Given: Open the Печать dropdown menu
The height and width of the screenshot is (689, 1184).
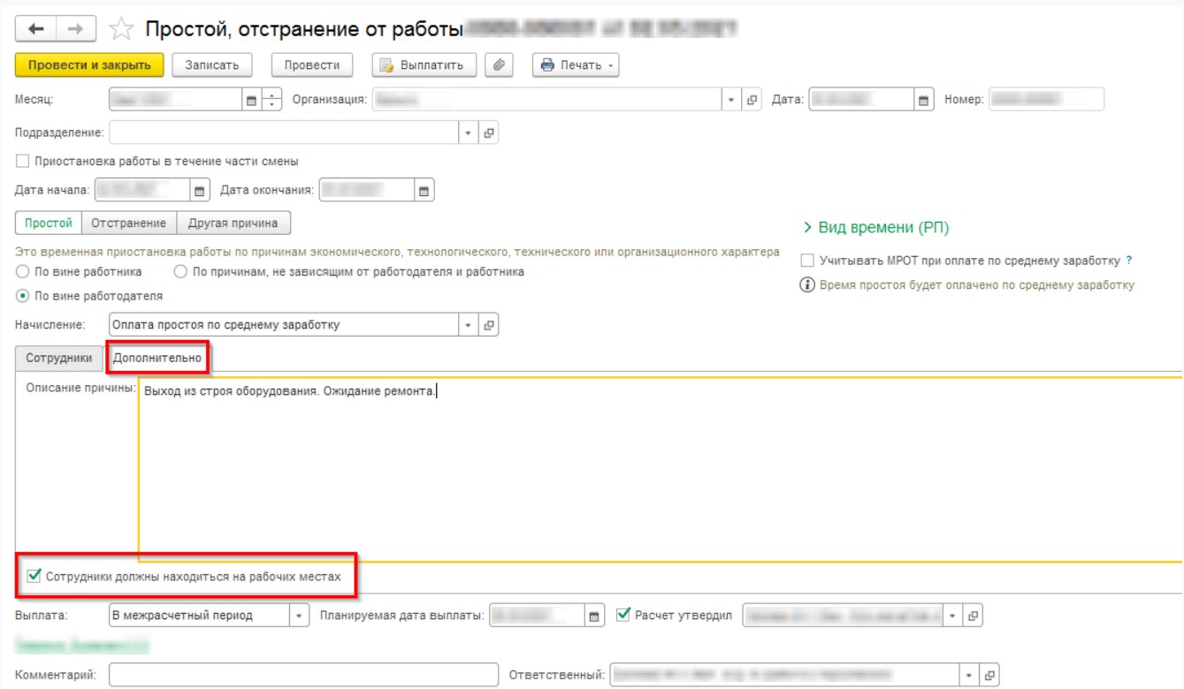Looking at the screenshot, I should tap(576, 64).
